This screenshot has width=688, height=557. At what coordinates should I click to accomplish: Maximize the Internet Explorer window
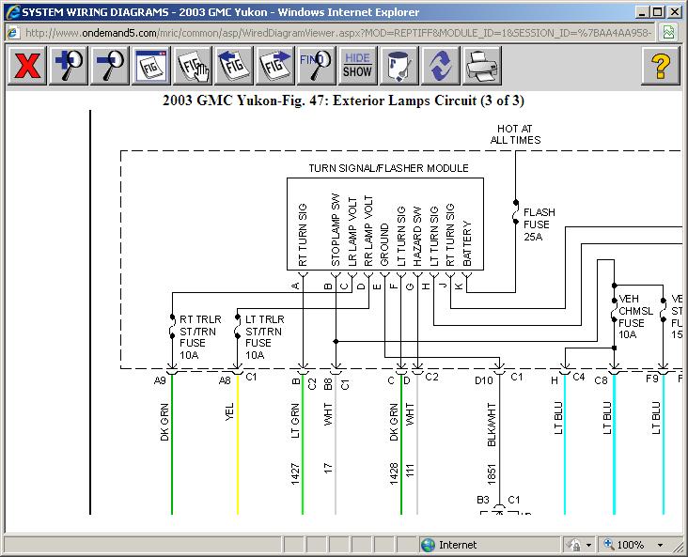658,12
